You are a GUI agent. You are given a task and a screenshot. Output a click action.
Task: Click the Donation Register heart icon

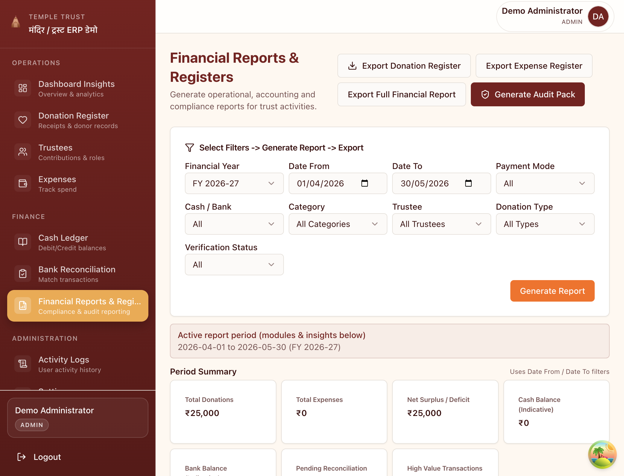[23, 120]
